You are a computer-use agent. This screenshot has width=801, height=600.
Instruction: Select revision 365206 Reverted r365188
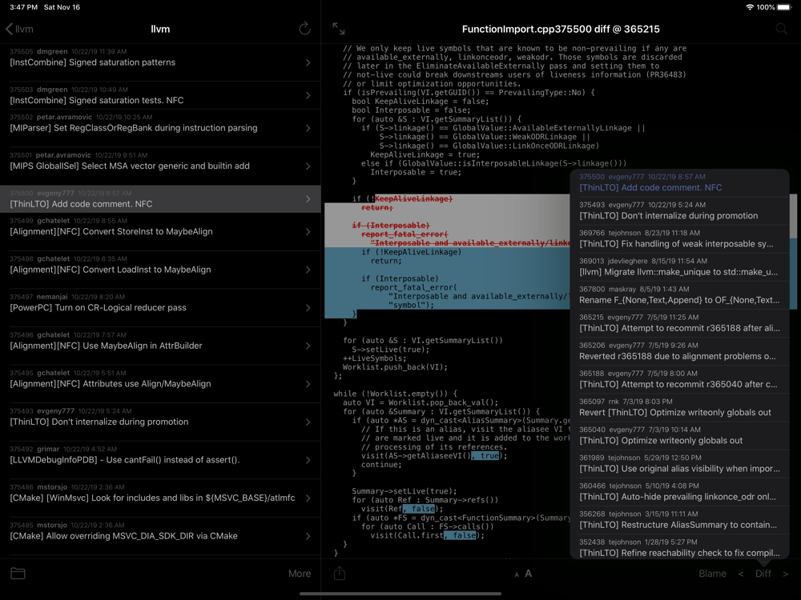click(x=679, y=351)
